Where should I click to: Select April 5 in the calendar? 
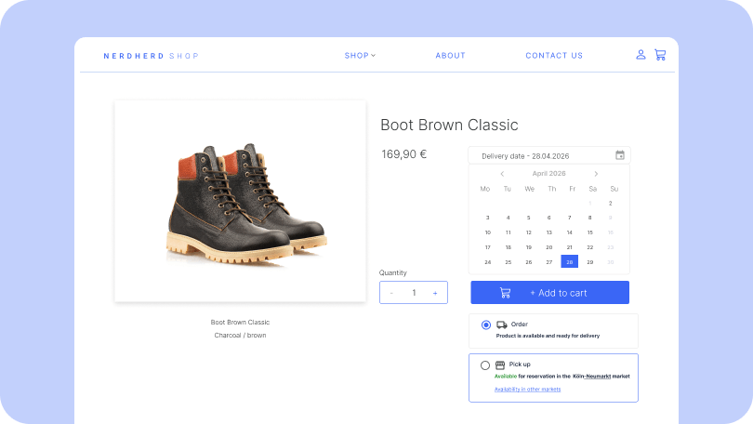click(x=529, y=218)
